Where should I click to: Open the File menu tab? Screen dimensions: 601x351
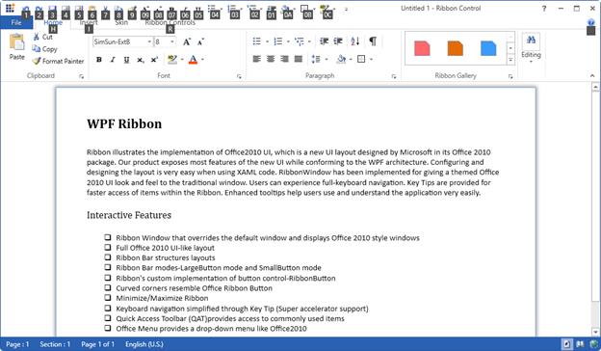coord(16,22)
